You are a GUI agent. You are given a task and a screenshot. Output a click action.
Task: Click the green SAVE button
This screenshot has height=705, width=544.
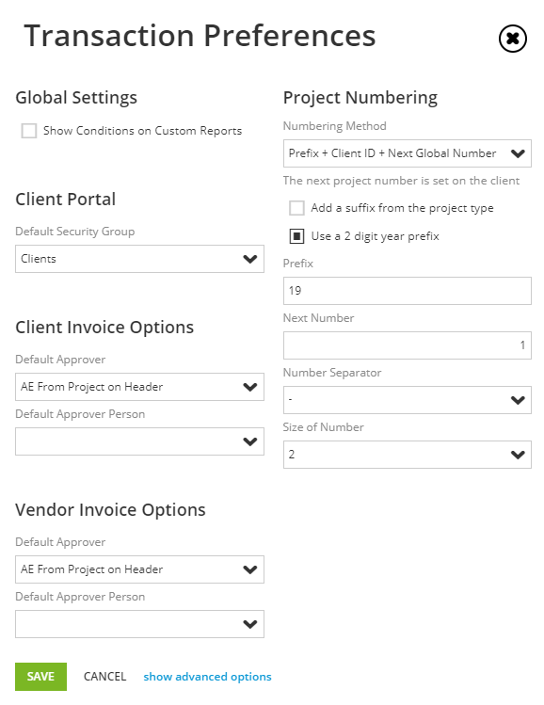point(40,677)
